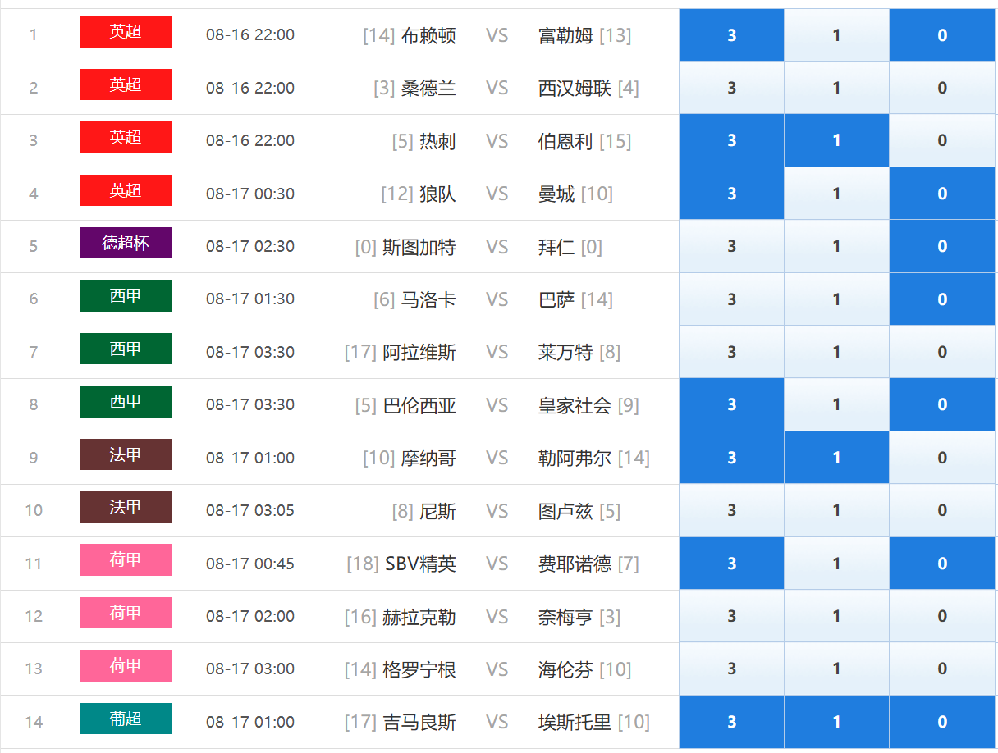Toggle result 3 for 吉马良斯 vs 埃斯托里

click(731, 722)
